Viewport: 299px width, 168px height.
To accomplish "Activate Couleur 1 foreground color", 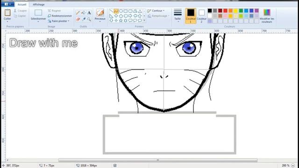I will pos(191,16).
